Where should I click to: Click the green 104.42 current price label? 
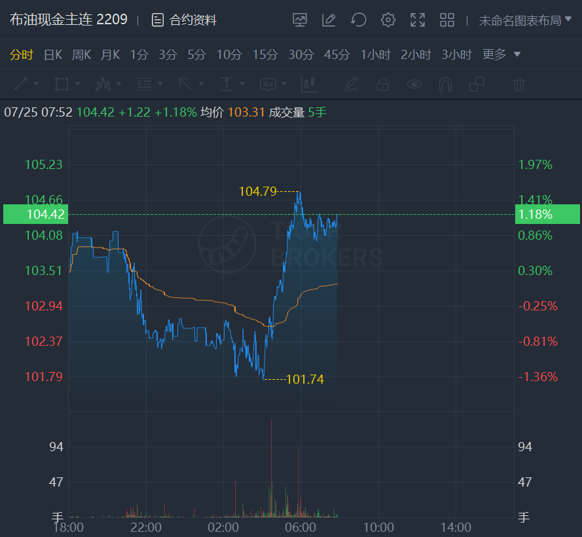(35, 214)
